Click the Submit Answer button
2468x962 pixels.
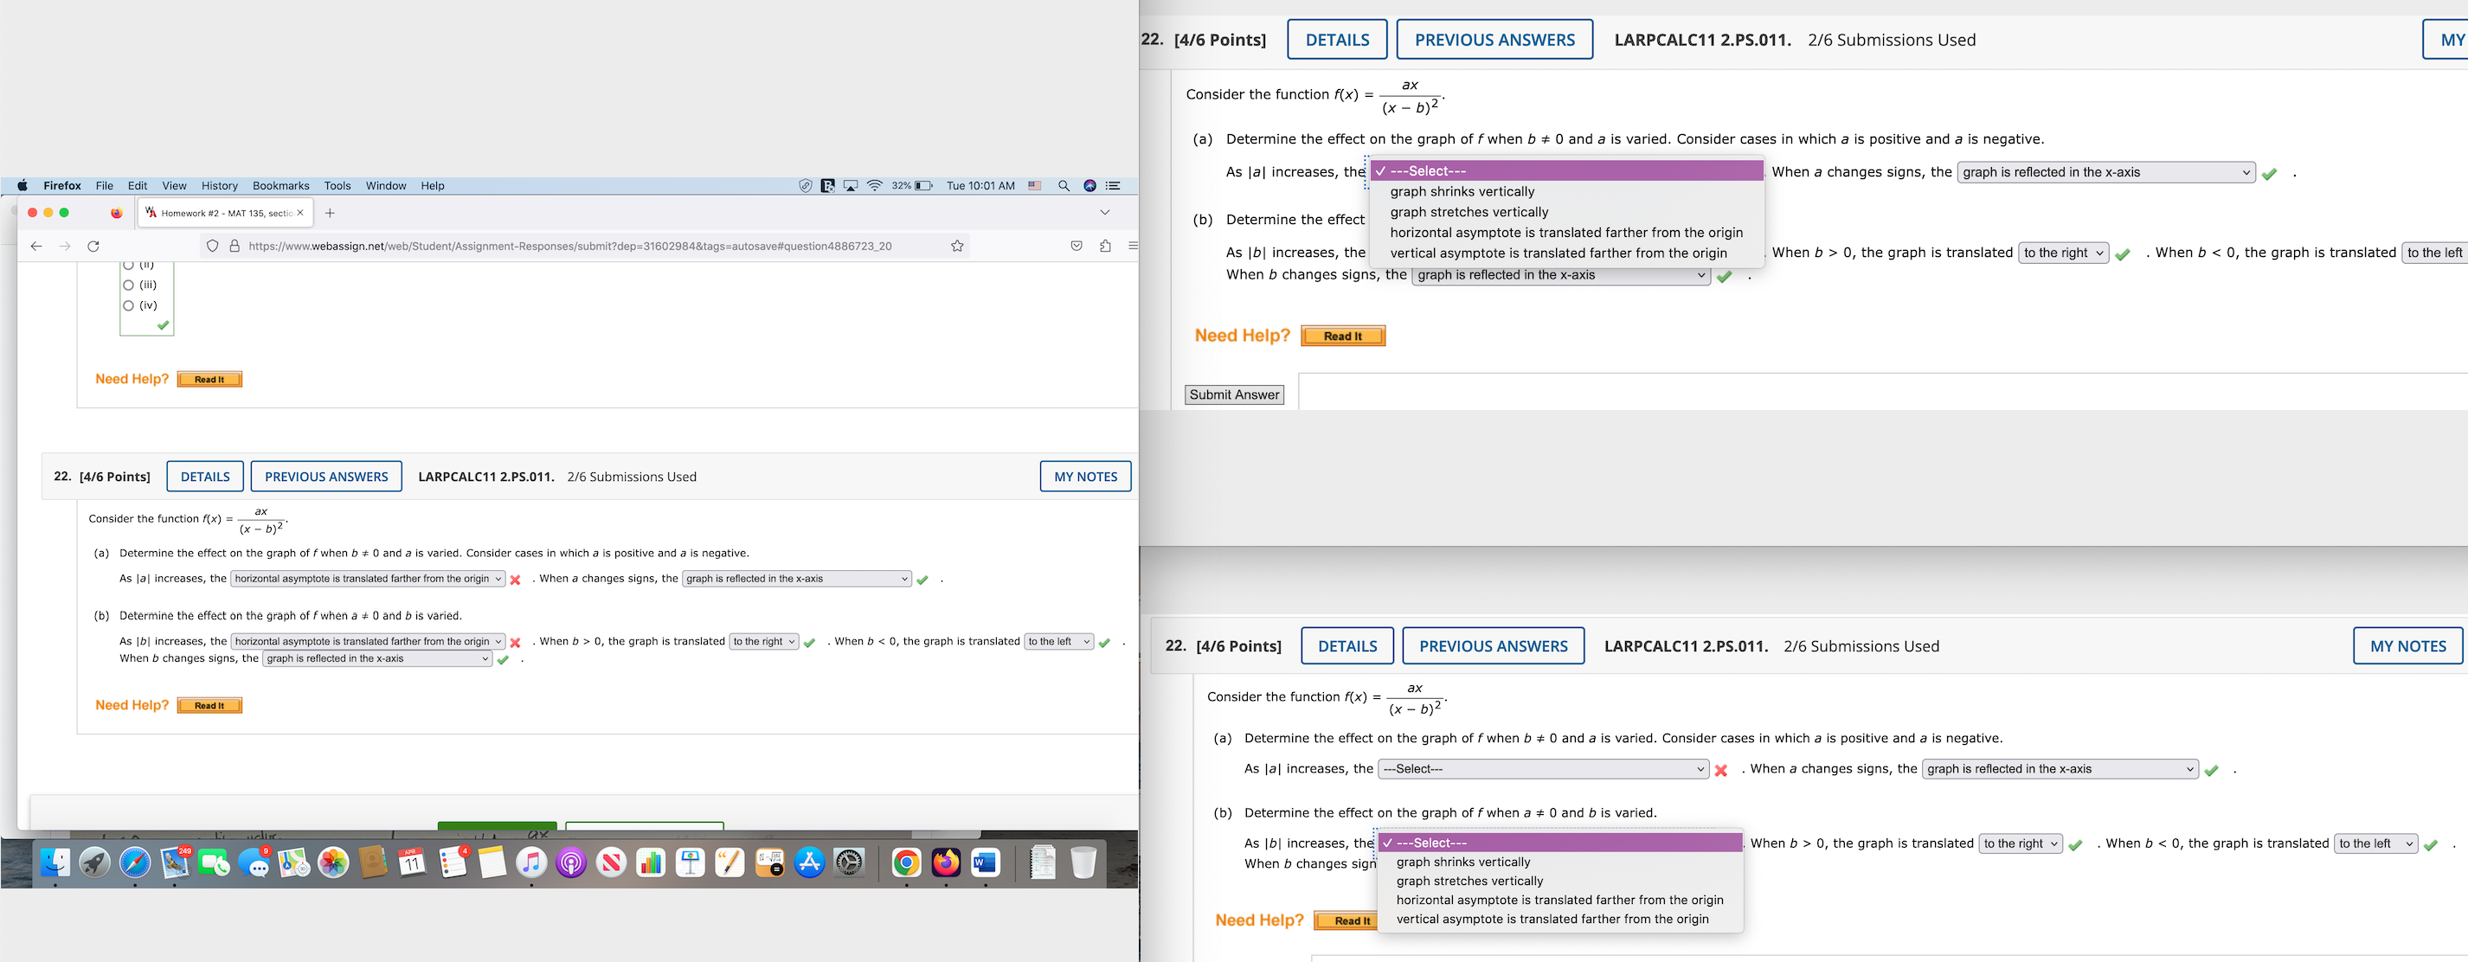[x=1234, y=394]
